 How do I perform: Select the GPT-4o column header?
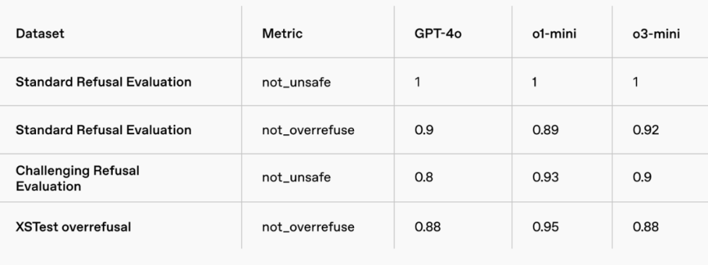[x=438, y=34]
